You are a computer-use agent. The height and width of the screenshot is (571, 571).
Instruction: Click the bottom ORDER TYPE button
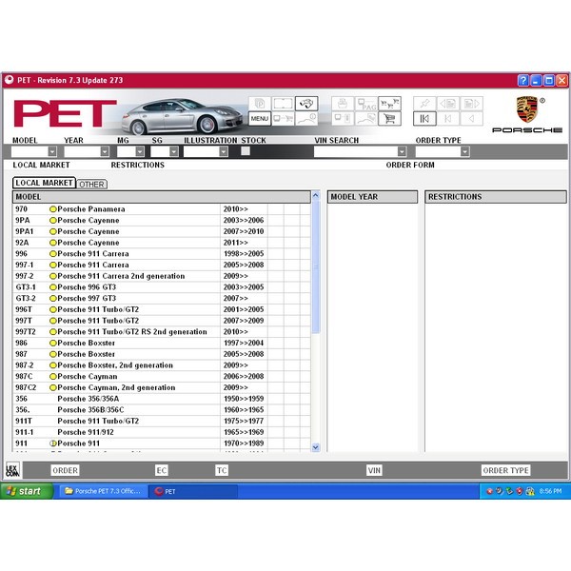tap(506, 470)
